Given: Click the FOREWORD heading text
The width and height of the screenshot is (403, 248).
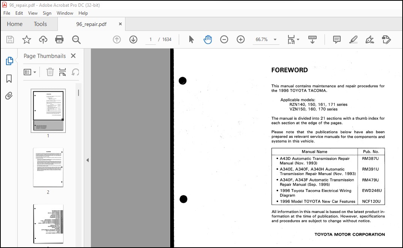Looking at the screenshot, I should tap(290, 70).
